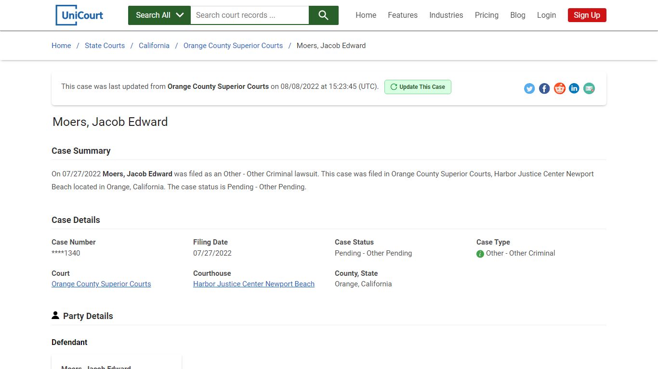658x369 pixels.
Task: Click the search court records field
Action: coord(250,15)
